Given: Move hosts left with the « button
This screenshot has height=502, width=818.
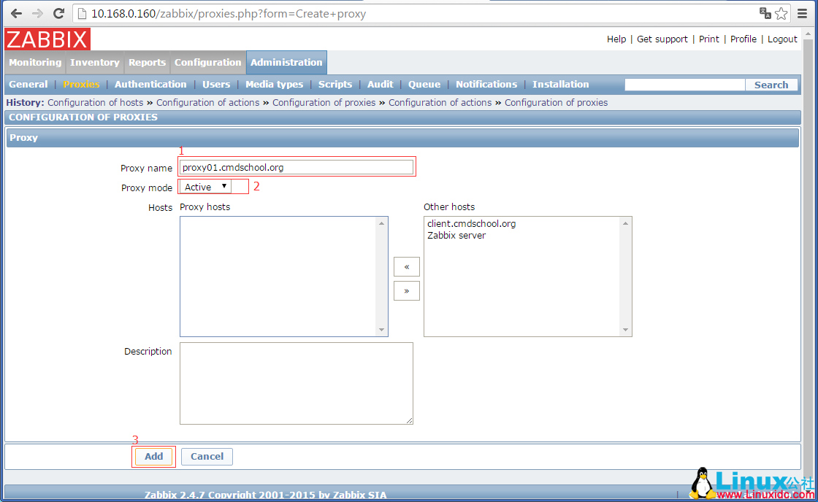Looking at the screenshot, I should [407, 266].
